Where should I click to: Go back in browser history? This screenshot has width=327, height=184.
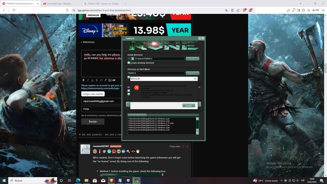[4, 10]
